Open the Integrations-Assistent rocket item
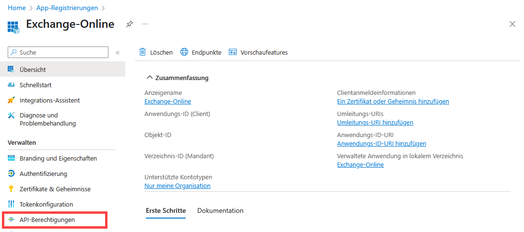 pyautogui.click(x=49, y=100)
